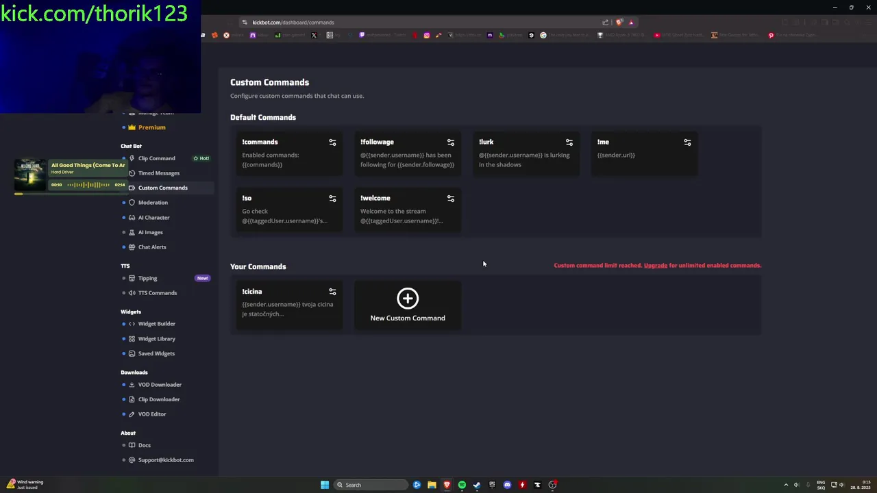
Task: Click the New! badge next to Tipping
Action: pyautogui.click(x=202, y=279)
